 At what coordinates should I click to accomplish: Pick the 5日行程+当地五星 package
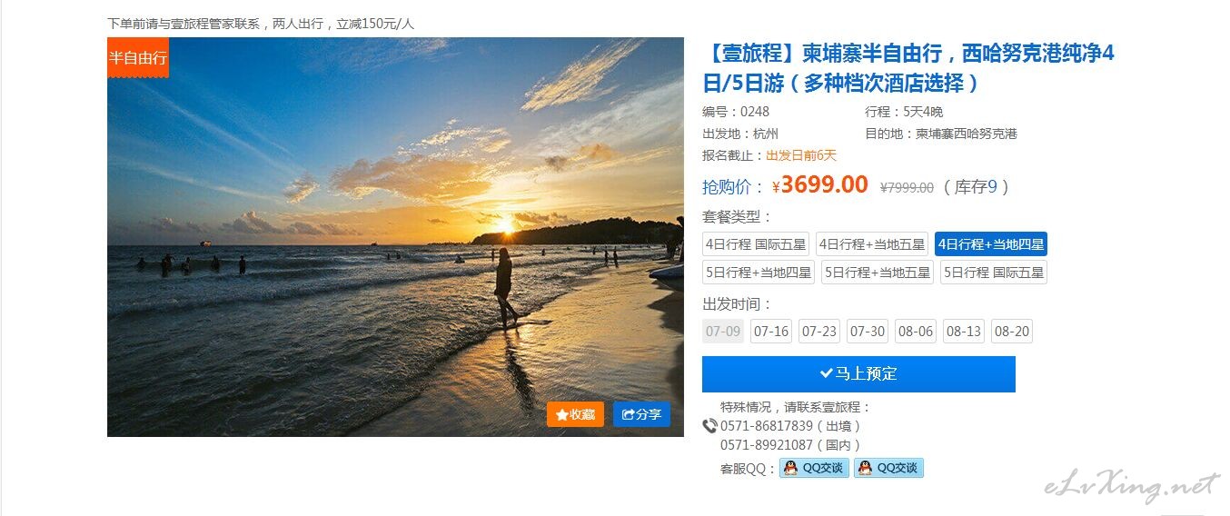(x=878, y=273)
